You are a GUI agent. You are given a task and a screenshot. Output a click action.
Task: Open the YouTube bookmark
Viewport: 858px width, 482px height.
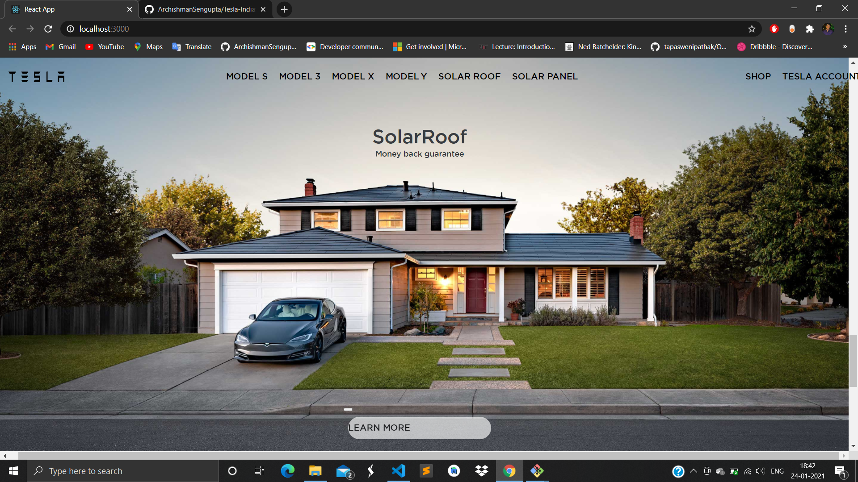pos(105,47)
